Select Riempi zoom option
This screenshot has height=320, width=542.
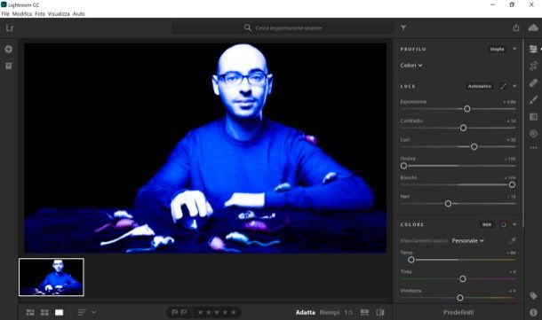pyautogui.click(x=330, y=312)
